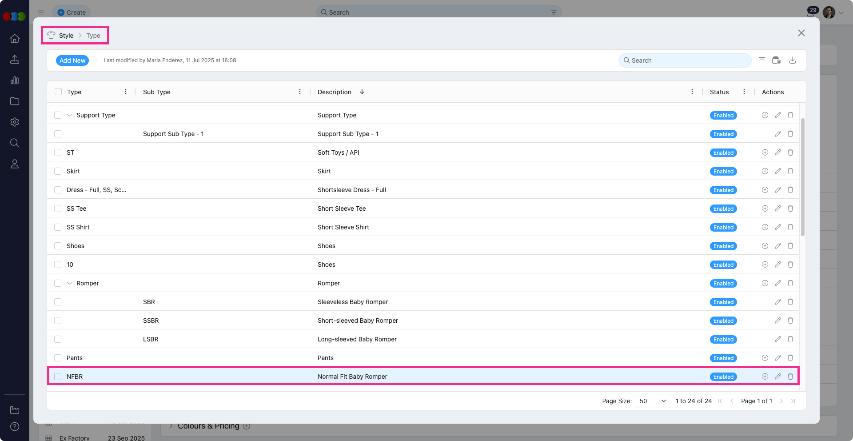Add a sub type under Pants with plus icon
This screenshot has width=853, height=441.
coord(765,358)
